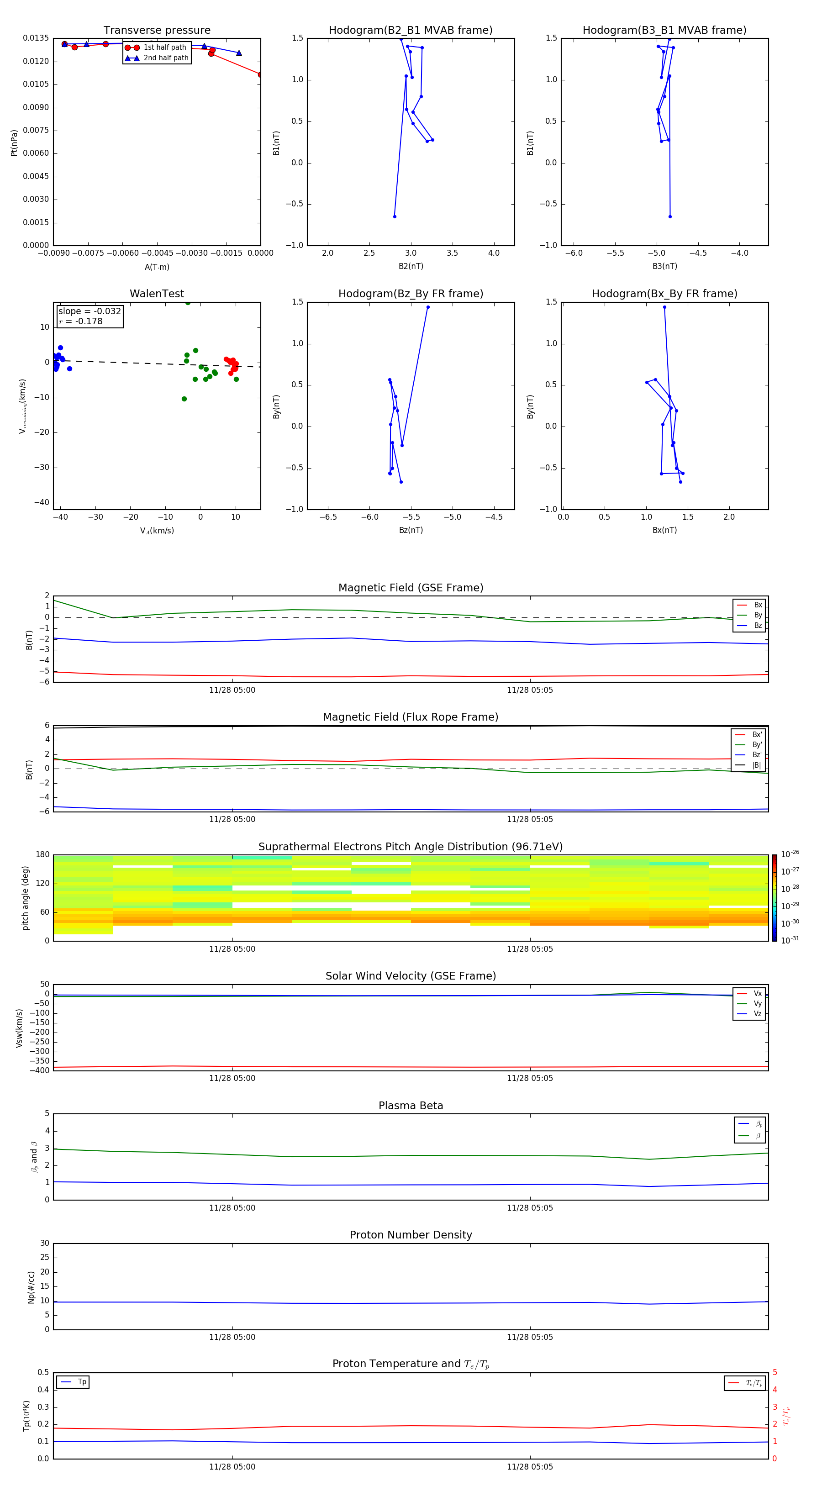Click the B3(nT) x-axis label

pyautogui.click(x=664, y=266)
